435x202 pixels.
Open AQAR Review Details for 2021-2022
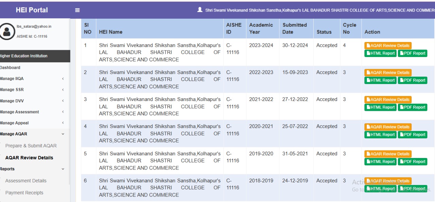388,100
